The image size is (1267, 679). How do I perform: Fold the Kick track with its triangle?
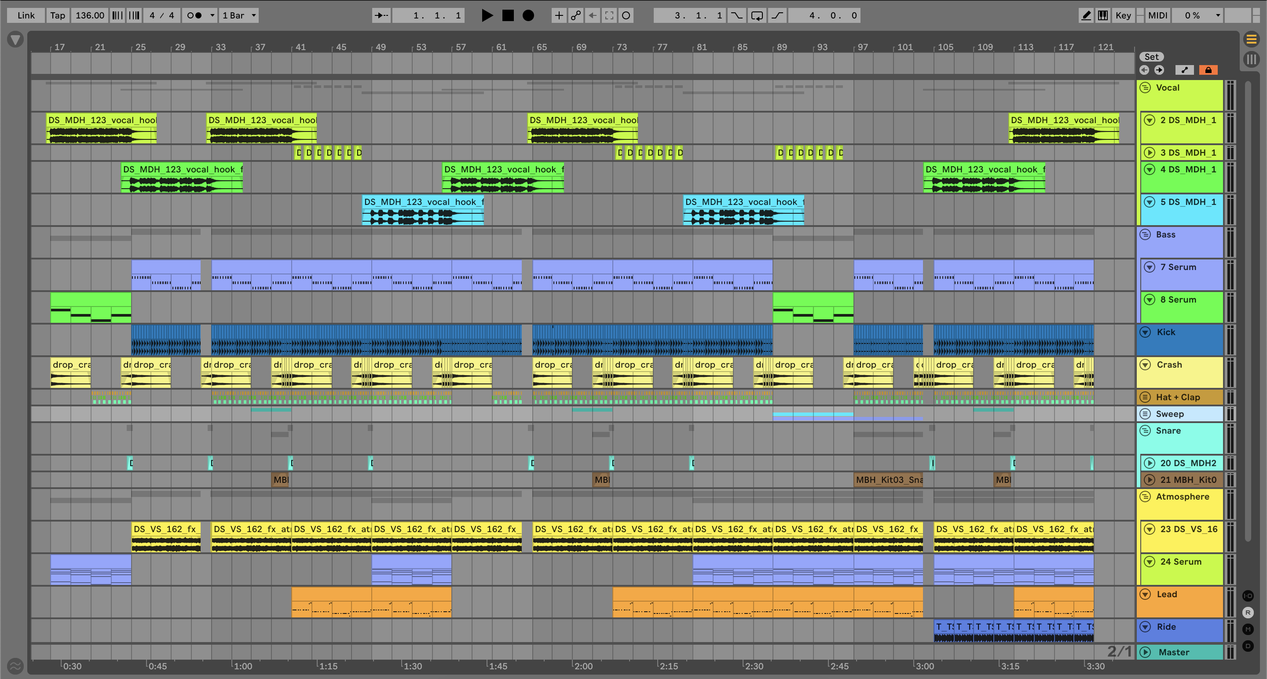[x=1145, y=332]
